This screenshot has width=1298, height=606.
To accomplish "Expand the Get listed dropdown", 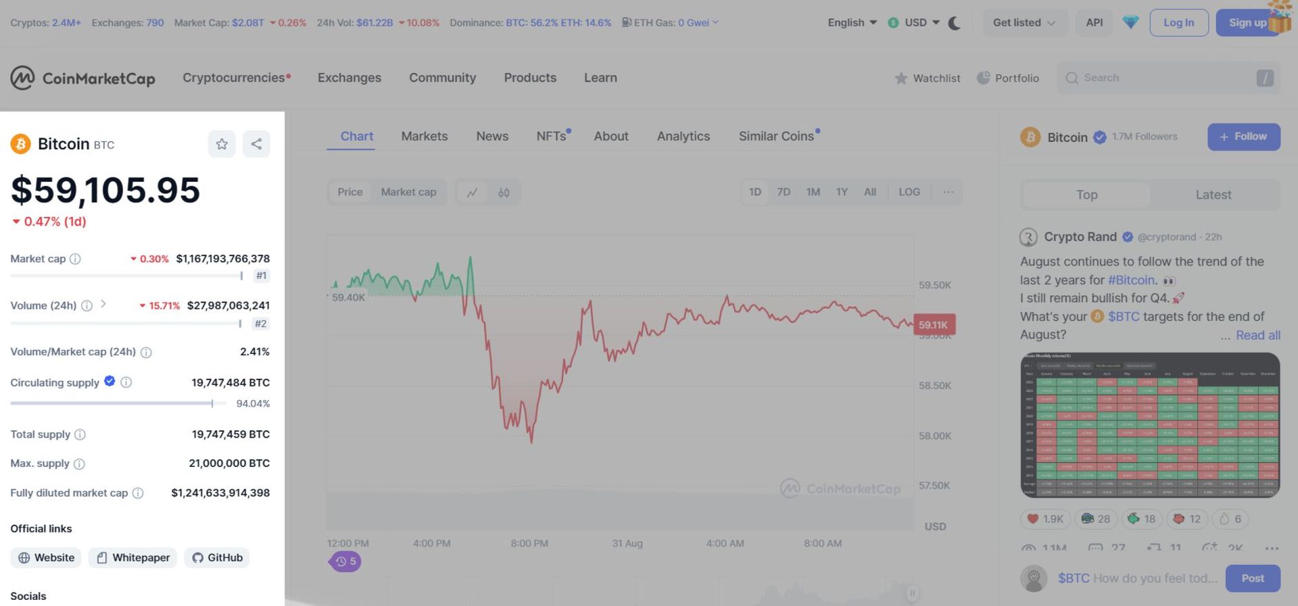I will [x=1024, y=23].
